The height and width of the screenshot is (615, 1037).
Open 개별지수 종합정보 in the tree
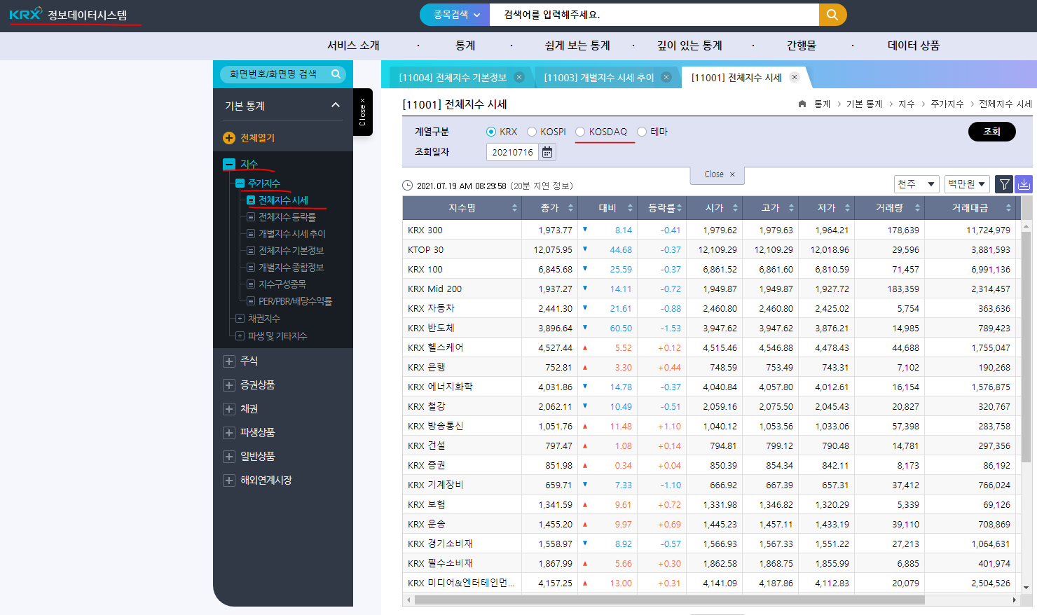[291, 268]
